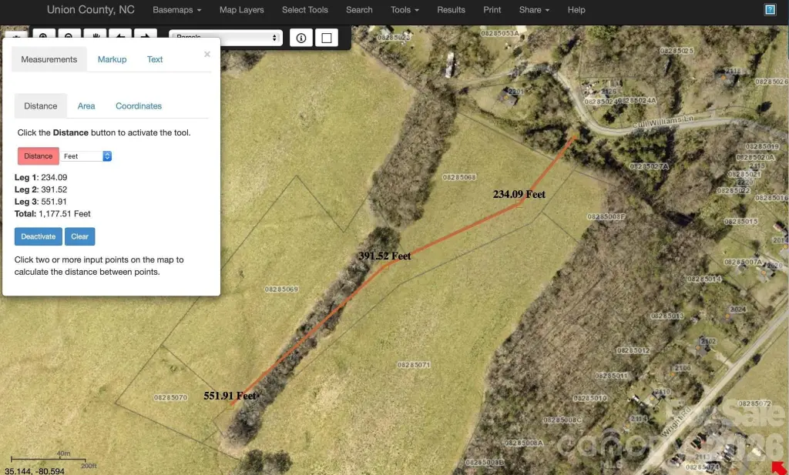Click the Deactivate button

click(x=38, y=236)
